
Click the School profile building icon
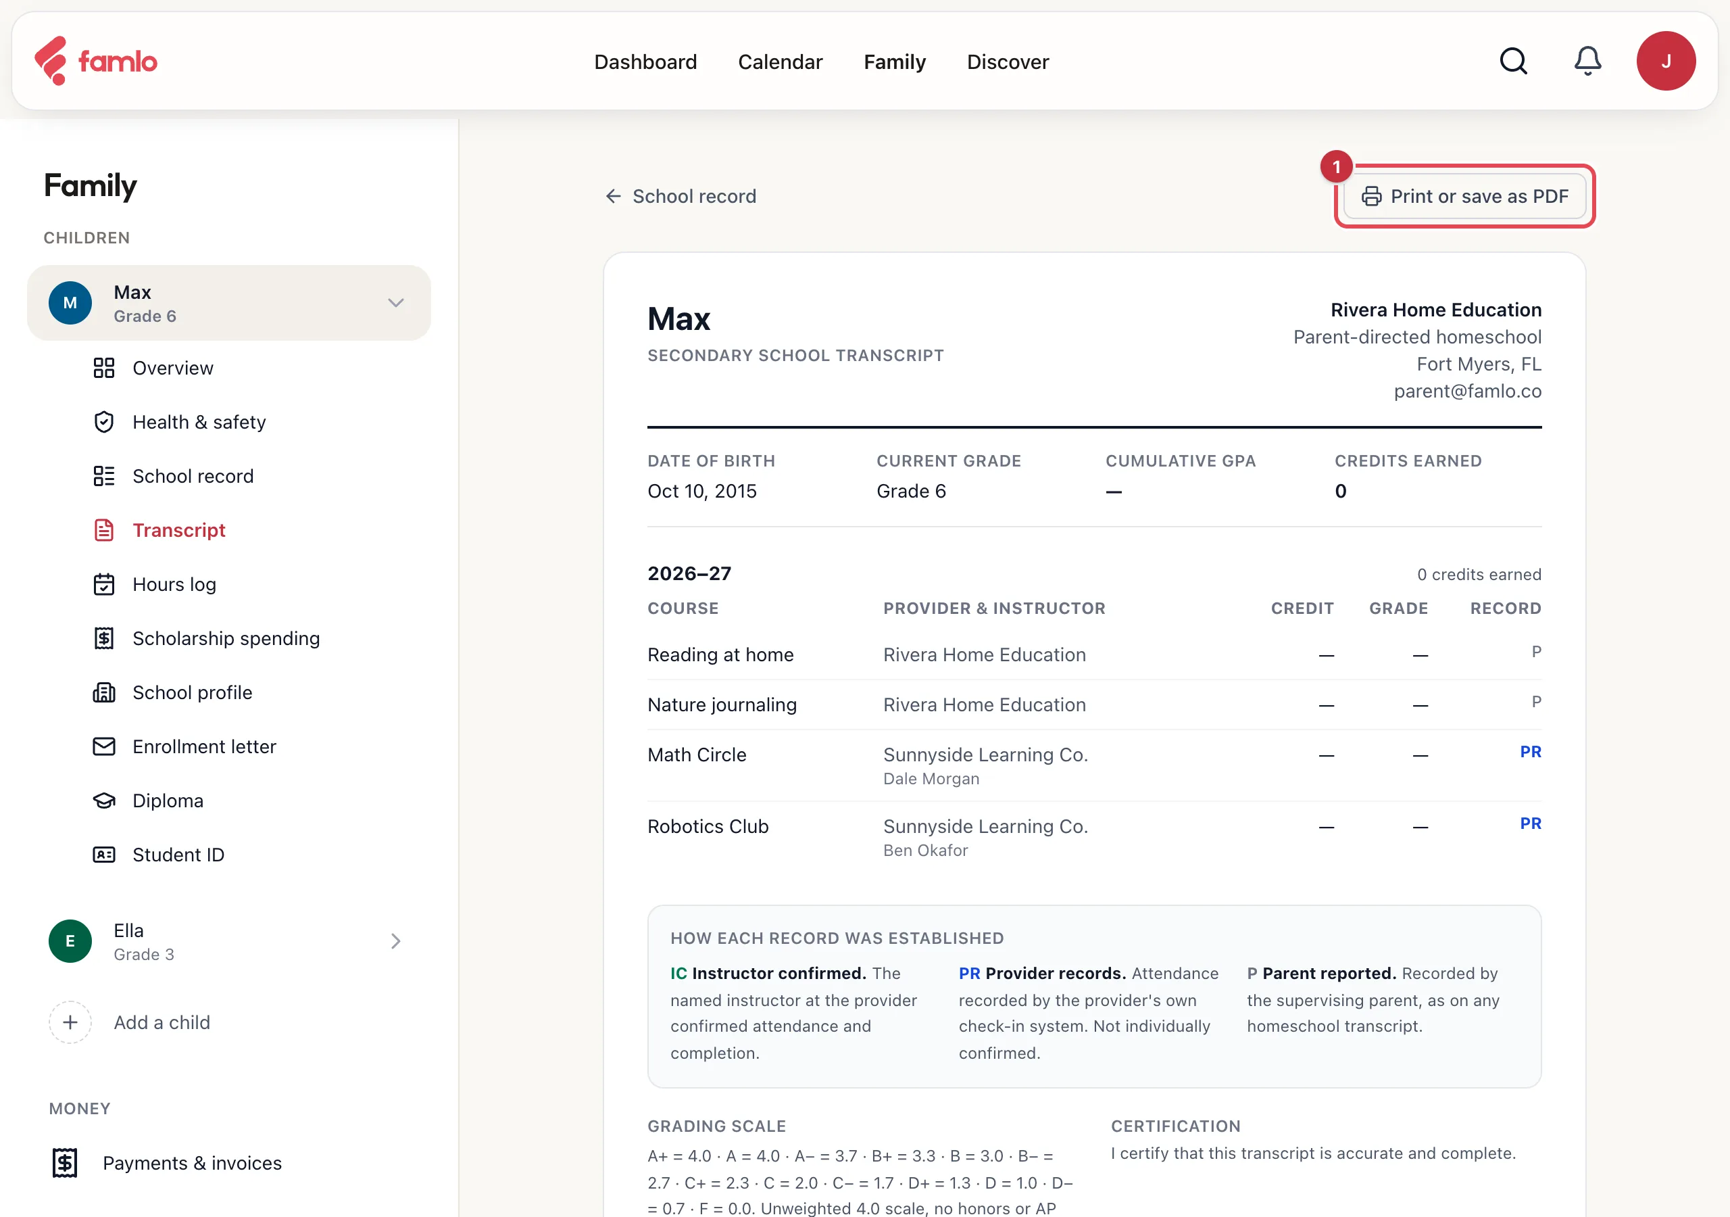pos(104,692)
